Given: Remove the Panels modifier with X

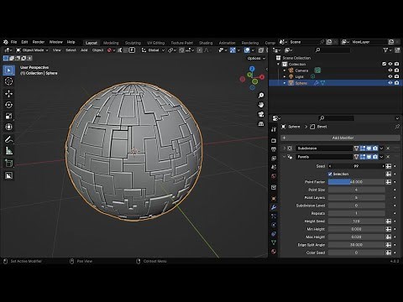Looking at the screenshot, I should pos(388,157).
